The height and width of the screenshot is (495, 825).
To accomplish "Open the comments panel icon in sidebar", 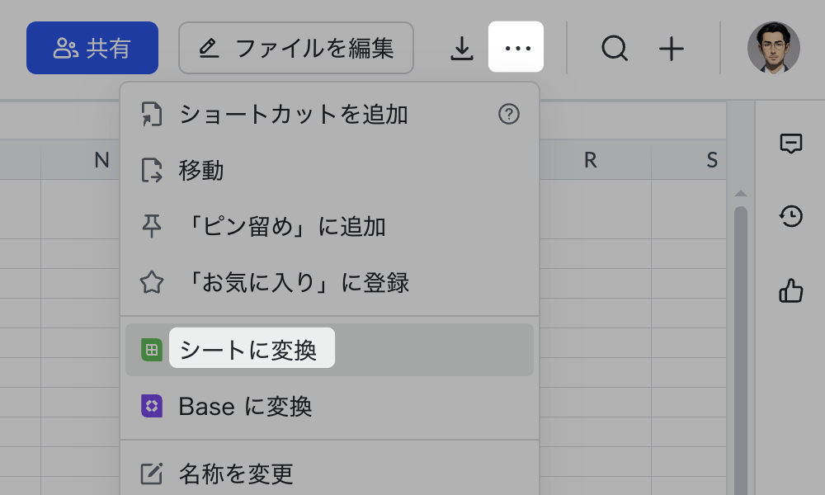I will [x=791, y=143].
